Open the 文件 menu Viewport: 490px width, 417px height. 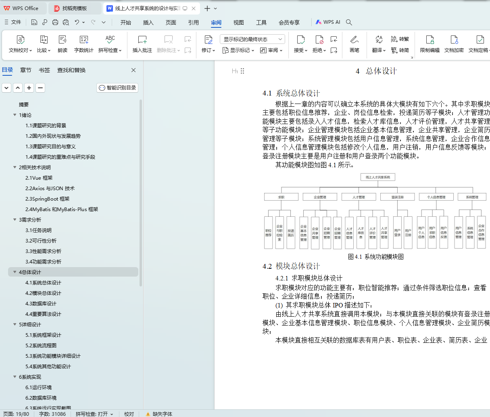coord(13,22)
